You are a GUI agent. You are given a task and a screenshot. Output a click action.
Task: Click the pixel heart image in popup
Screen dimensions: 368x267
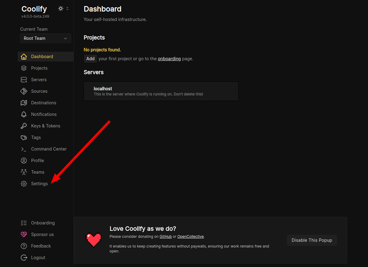tap(94, 240)
